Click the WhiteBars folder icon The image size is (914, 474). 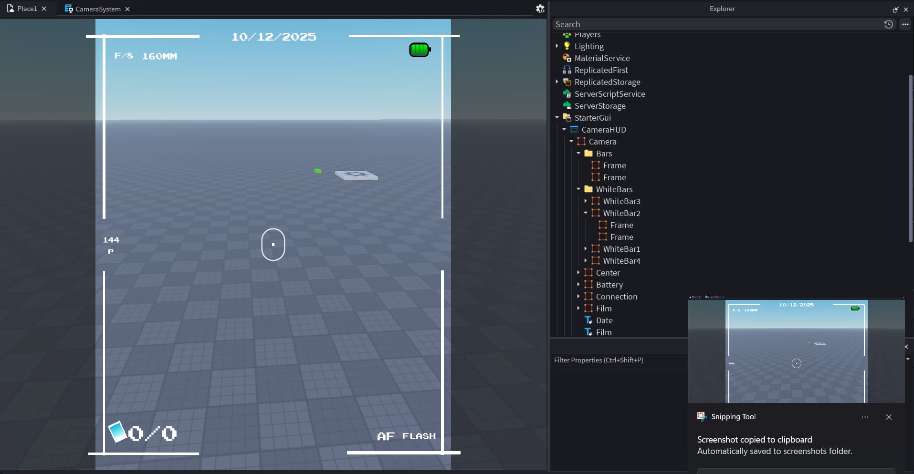point(588,189)
